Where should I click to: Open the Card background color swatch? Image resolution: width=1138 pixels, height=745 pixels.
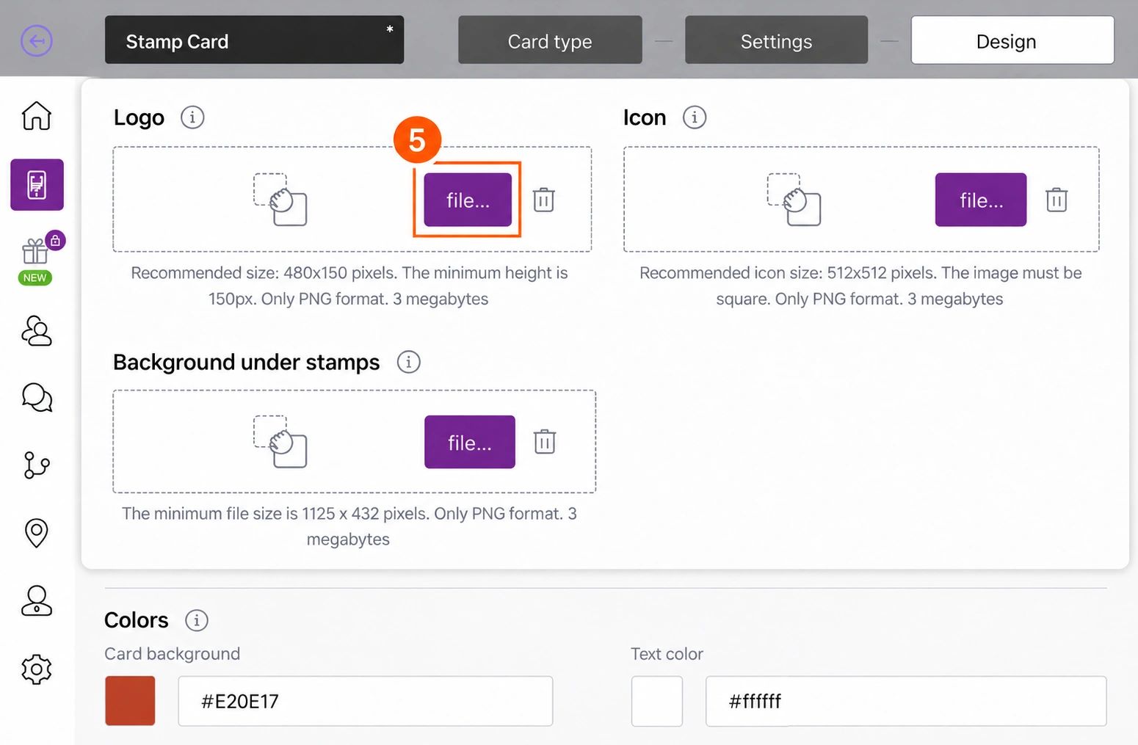(130, 701)
